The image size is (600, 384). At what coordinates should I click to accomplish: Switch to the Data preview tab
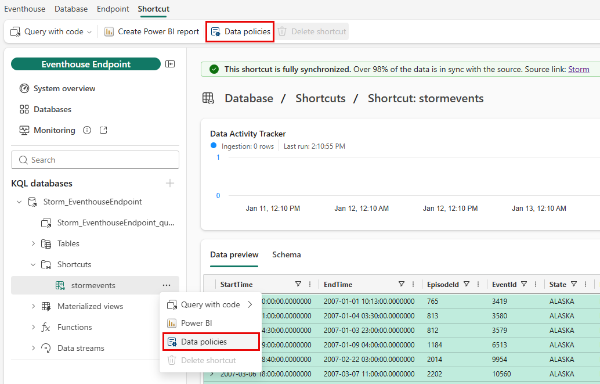(234, 254)
